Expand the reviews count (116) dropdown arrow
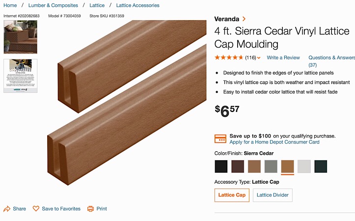 point(259,58)
